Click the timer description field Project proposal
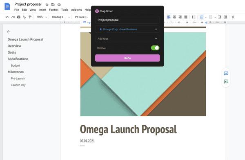This screenshot has height=160, width=245. tap(127, 20)
